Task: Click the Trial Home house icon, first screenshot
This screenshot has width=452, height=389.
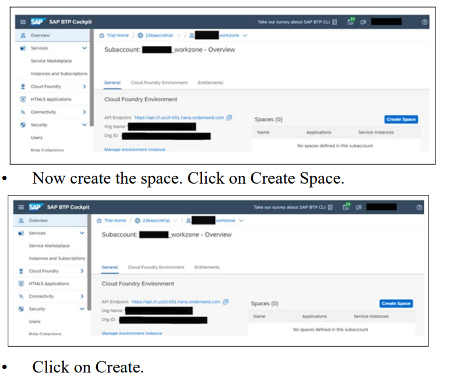Action: pos(101,35)
